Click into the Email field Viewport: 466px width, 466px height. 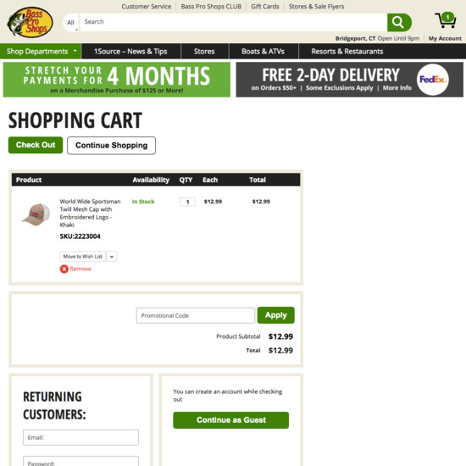point(80,437)
